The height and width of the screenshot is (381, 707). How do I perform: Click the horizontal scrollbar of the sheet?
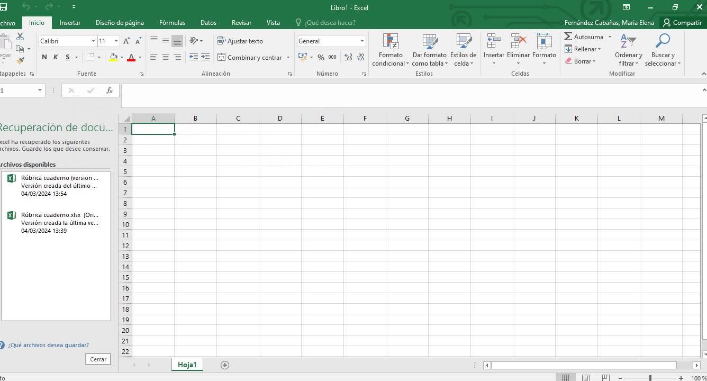(x=584, y=365)
